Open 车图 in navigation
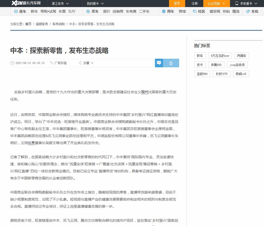264x226 pixels. pyautogui.click(x=62, y=11)
